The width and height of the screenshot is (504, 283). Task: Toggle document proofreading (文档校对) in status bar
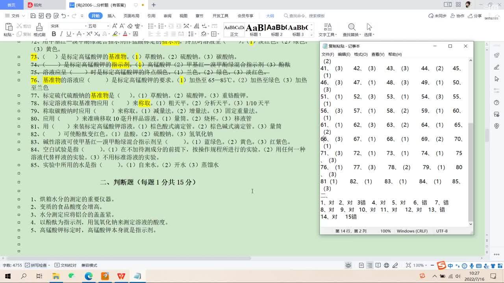pos(65,265)
